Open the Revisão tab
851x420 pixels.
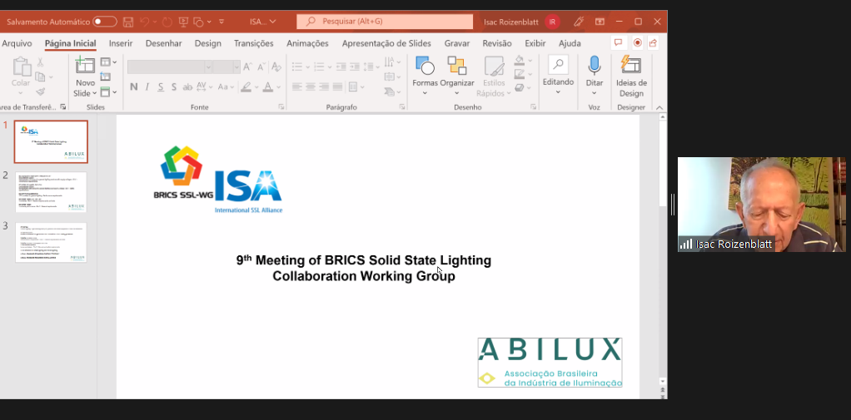(497, 43)
